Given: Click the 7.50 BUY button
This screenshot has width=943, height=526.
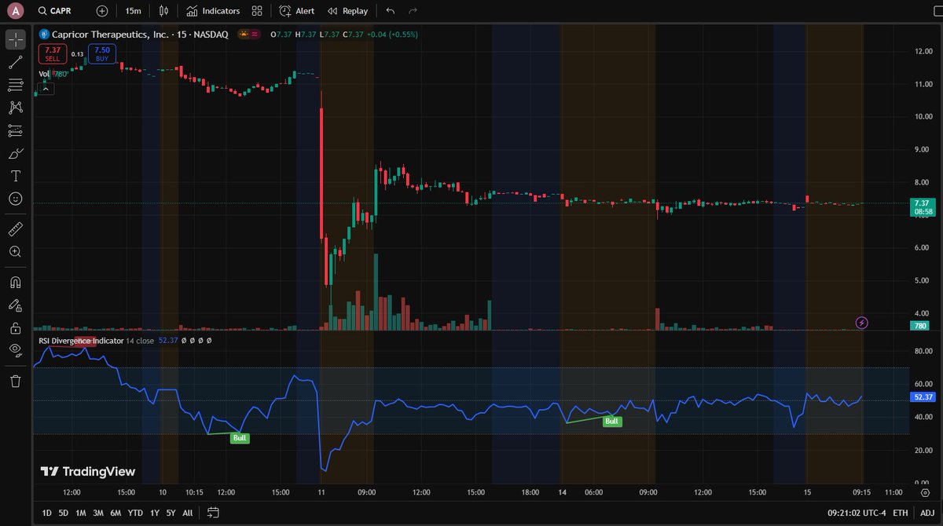Looking at the screenshot, I should point(102,54).
